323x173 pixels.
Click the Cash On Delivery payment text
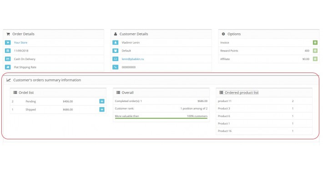coord(25,59)
